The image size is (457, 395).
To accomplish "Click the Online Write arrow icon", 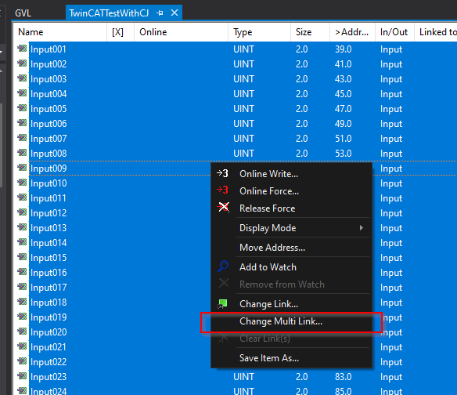I will pyautogui.click(x=222, y=174).
